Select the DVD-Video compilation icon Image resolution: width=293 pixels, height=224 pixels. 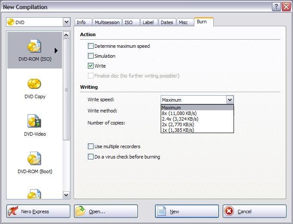pos(34,121)
